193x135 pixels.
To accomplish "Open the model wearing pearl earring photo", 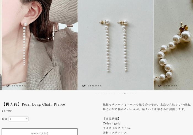I will pos(40,45).
